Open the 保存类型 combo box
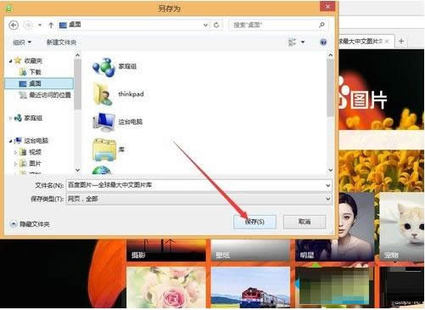Image resolution: width=425 pixels, height=310 pixels. [x=199, y=199]
